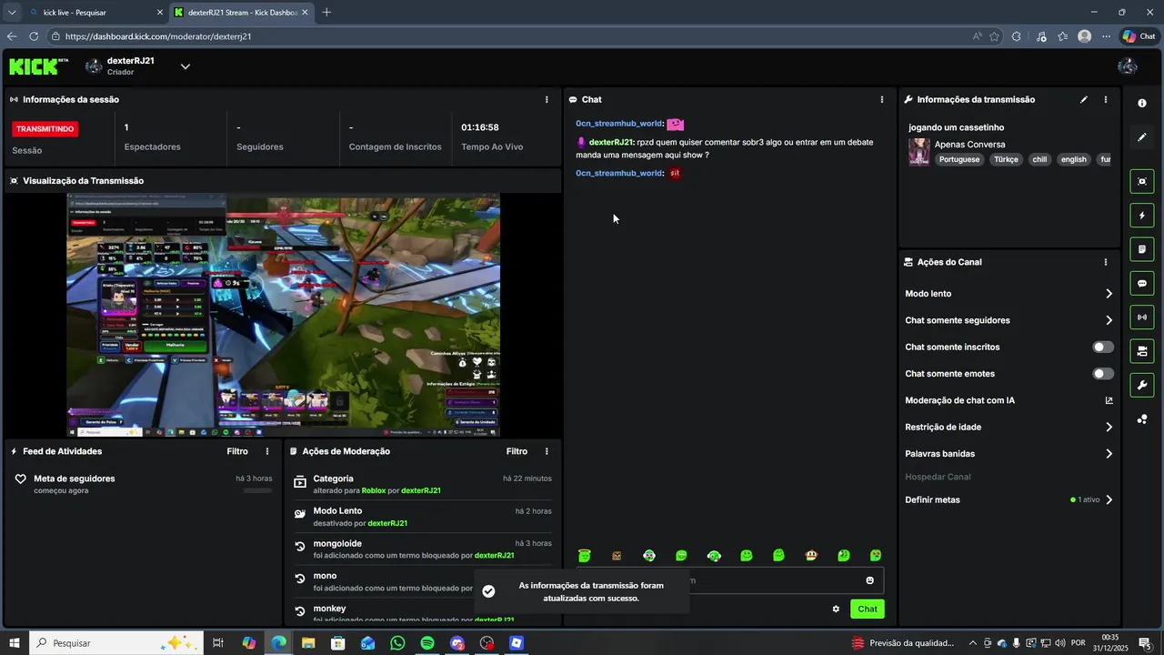Open Informações da sessão more menu
The image size is (1164, 655).
(x=547, y=99)
